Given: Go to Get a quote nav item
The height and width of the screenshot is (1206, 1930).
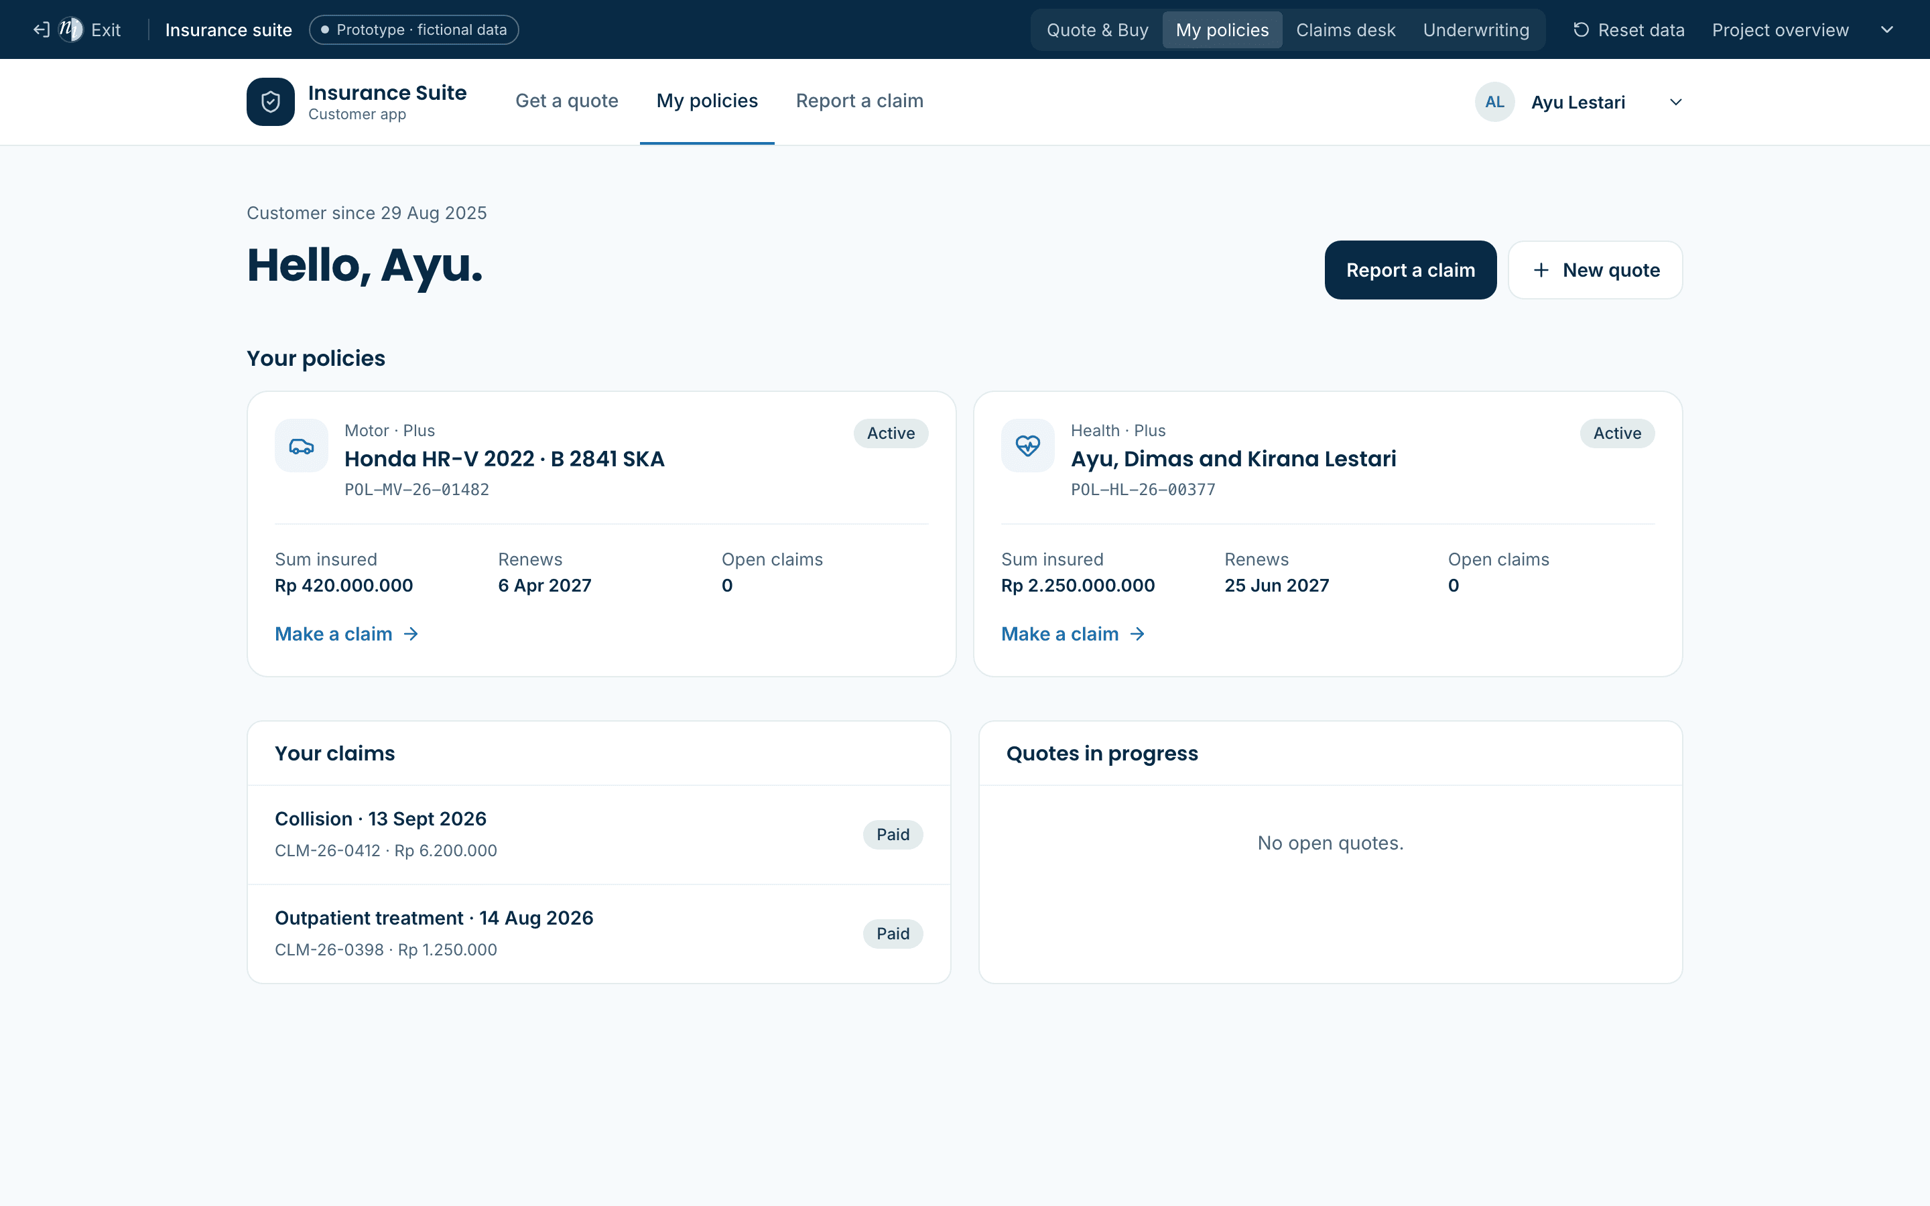Looking at the screenshot, I should click(x=567, y=101).
